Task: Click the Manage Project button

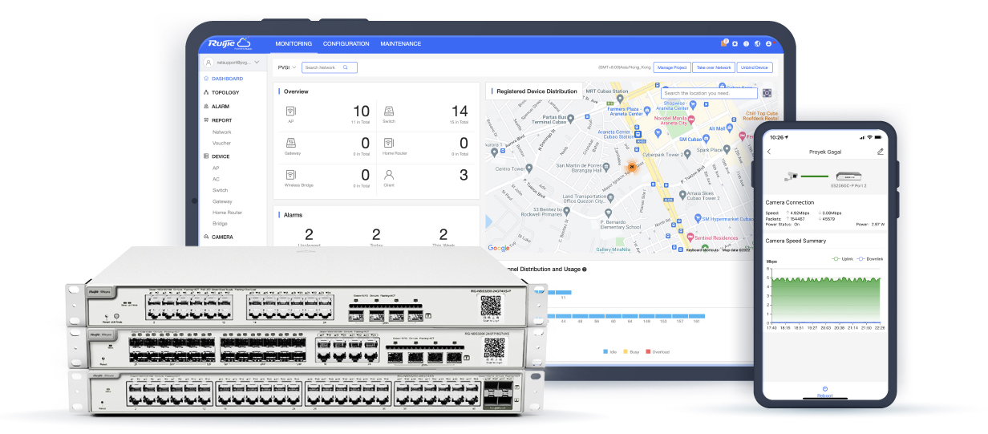Action: (x=671, y=67)
